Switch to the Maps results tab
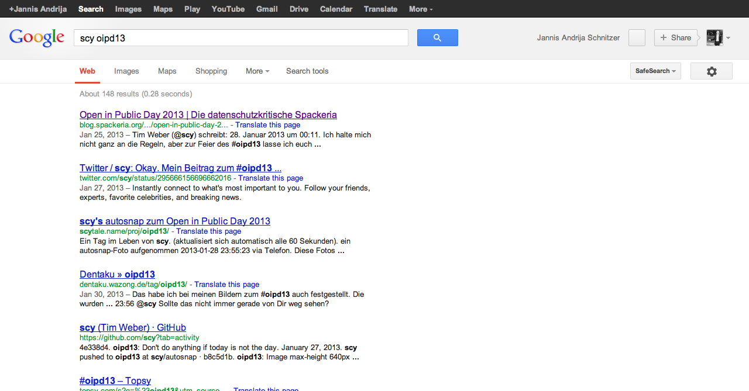The image size is (749, 391). tap(167, 71)
